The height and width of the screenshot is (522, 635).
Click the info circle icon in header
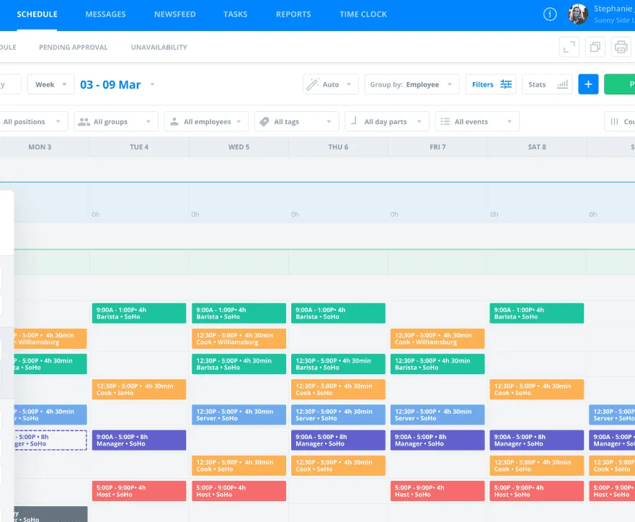549,14
